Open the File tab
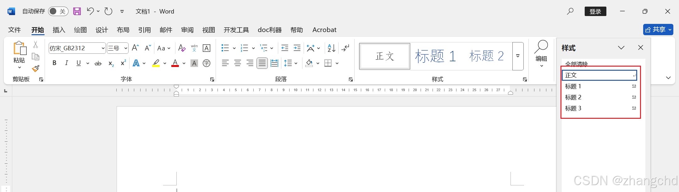This screenshot has width=679, height=192. 14,30
